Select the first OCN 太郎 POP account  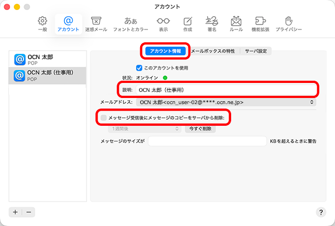pos(49,59)
